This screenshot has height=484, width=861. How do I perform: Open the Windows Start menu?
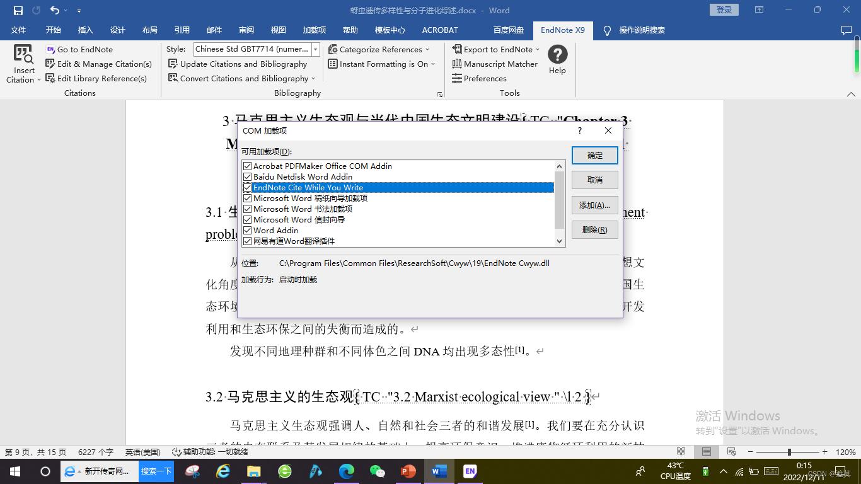[x=14, y=471]
